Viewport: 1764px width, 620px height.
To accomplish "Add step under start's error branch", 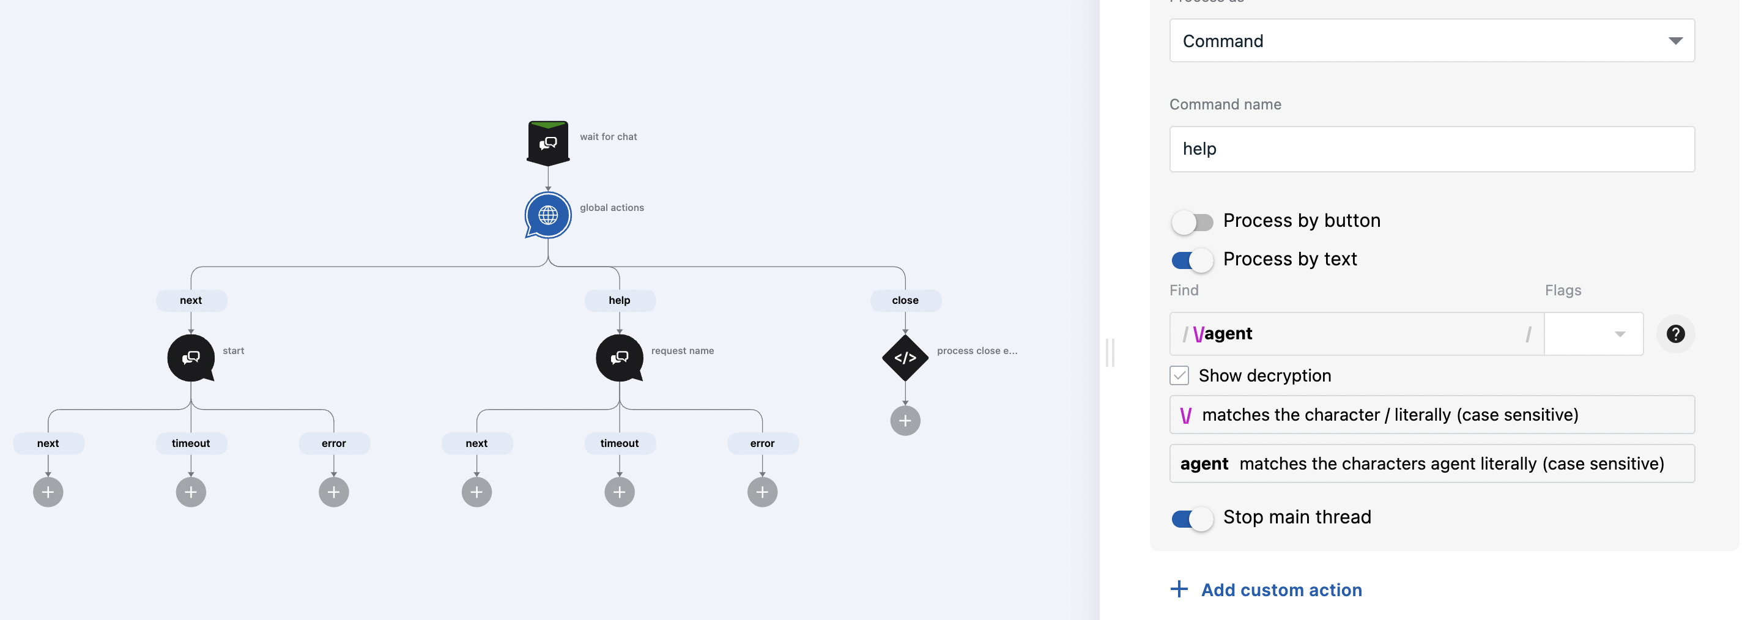I will 334,492.
